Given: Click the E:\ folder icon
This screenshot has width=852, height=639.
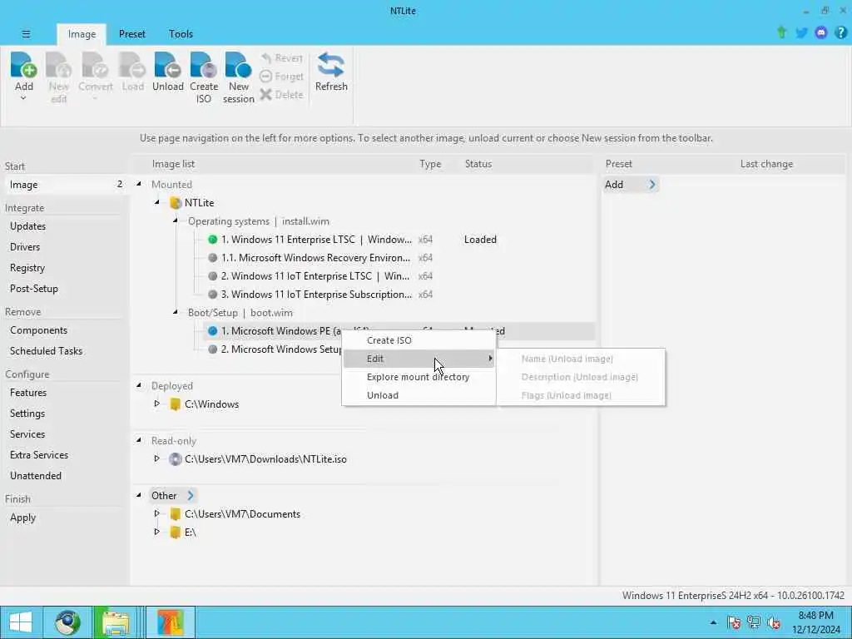Looking at the screenshot, I should (175, 532).
